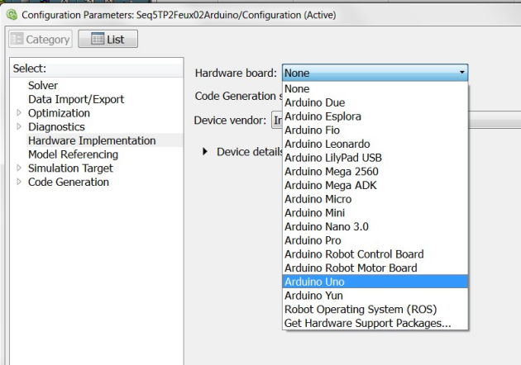Select Arduino Leonardo option
This screenshot has width=521, height=365.
pyautogui.click(x=375, y=144)
